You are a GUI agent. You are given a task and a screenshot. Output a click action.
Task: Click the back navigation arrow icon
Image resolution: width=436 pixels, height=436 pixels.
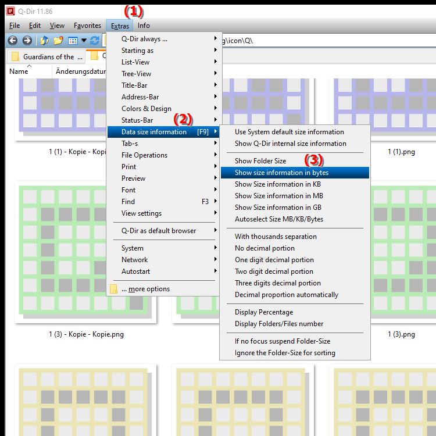click(x=13, y=41)
